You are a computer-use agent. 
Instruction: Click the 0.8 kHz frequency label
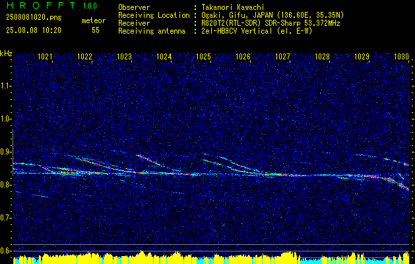pyautogui.click(x=5, y=185)
